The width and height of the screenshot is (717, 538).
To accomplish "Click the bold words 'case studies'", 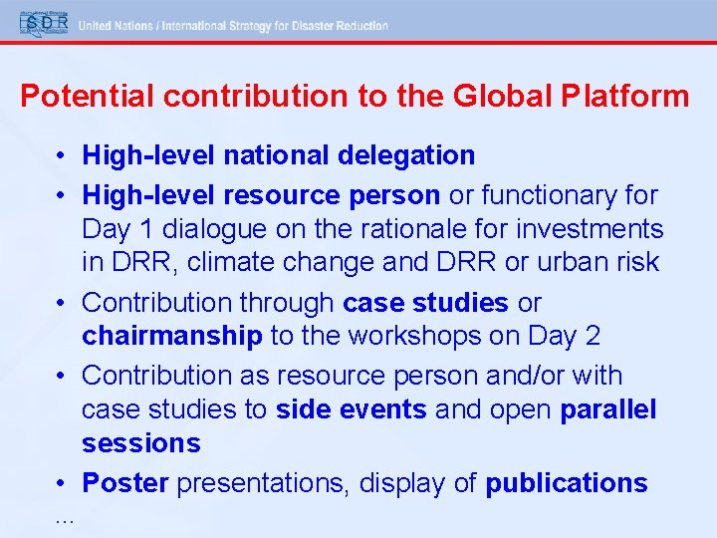I will [426, 303].
